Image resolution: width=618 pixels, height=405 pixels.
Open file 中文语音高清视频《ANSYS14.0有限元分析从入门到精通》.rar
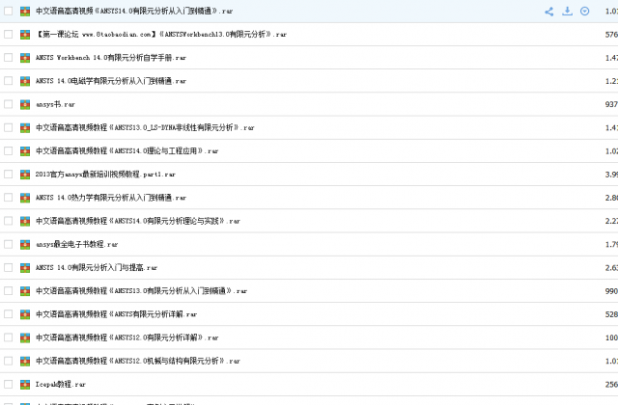[x=134, y=11]
